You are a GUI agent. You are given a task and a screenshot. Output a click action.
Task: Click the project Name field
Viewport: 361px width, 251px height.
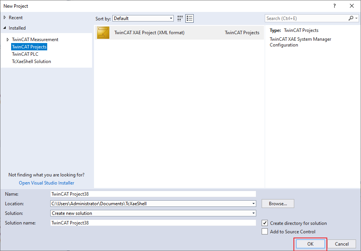click(x=153, y=194)
